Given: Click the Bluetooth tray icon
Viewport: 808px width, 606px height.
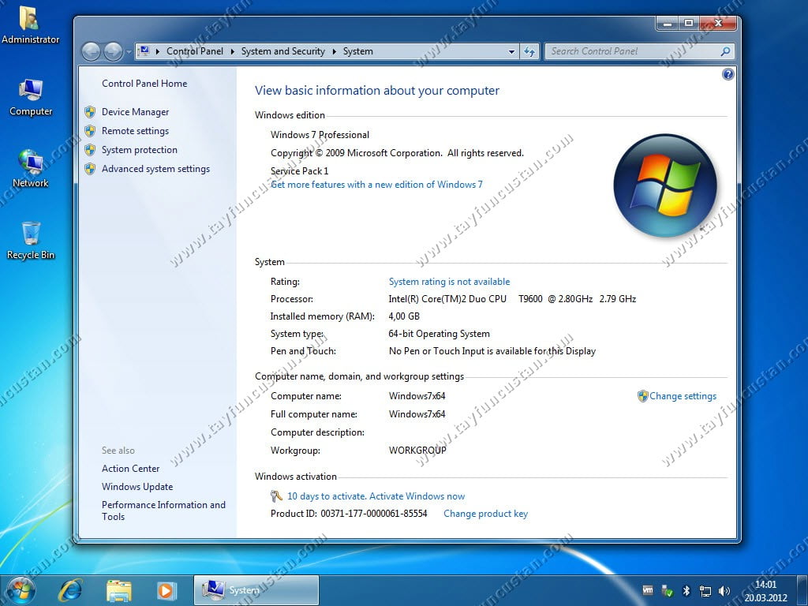Looking at the screenshot, I should coord(686,590).
